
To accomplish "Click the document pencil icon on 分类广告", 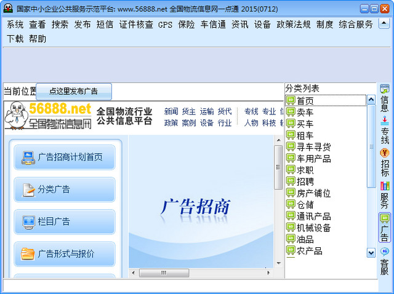I will [28, 190].
